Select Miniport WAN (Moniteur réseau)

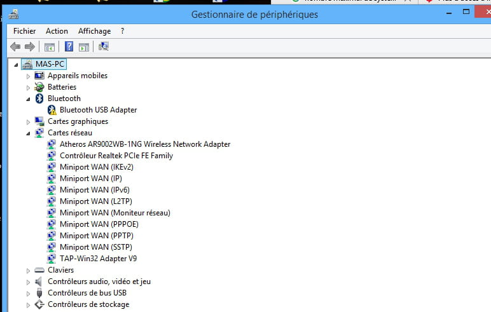point(115,213)
